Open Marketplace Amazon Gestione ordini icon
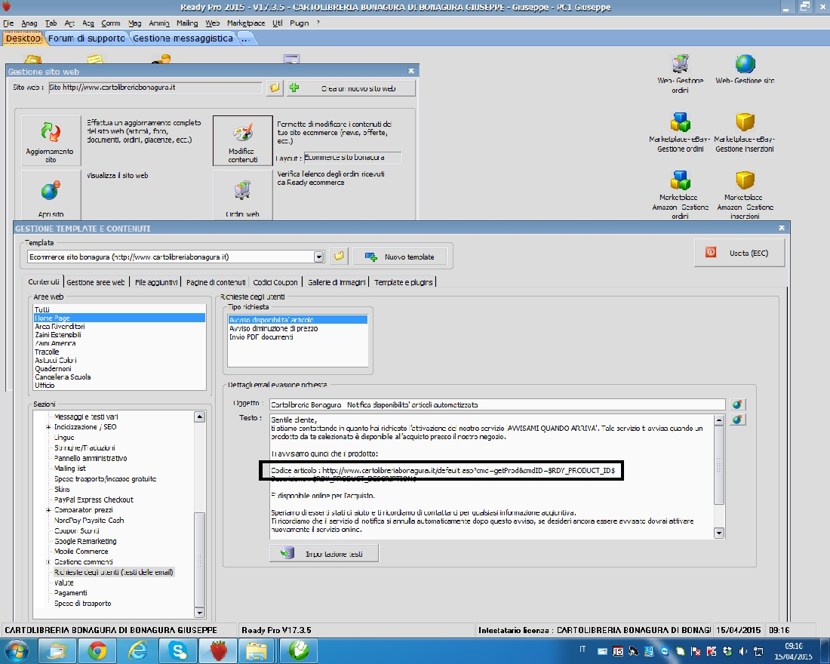 click(680, 195)
